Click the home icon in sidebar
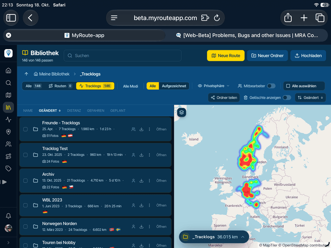 pyautogui.click(x=8, y=70)
